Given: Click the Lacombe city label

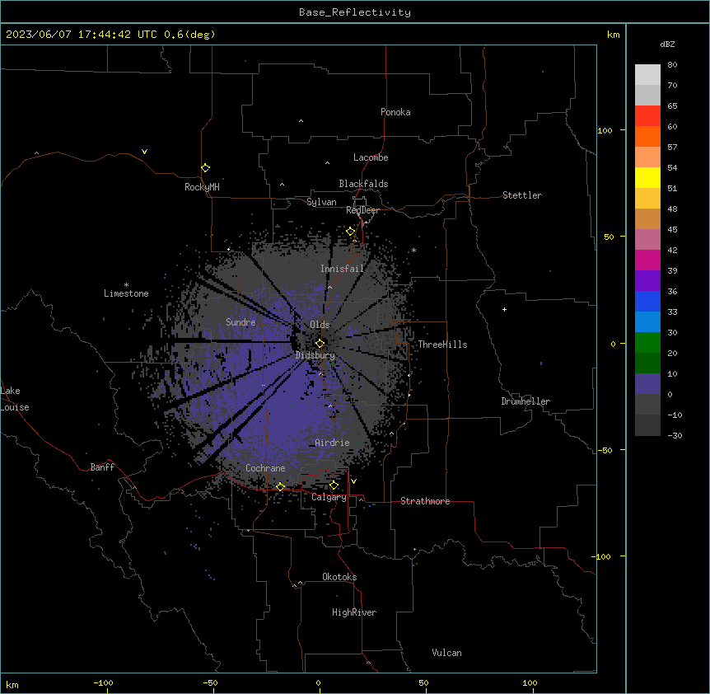Looking at the screenshot, I should coord(371,157).
